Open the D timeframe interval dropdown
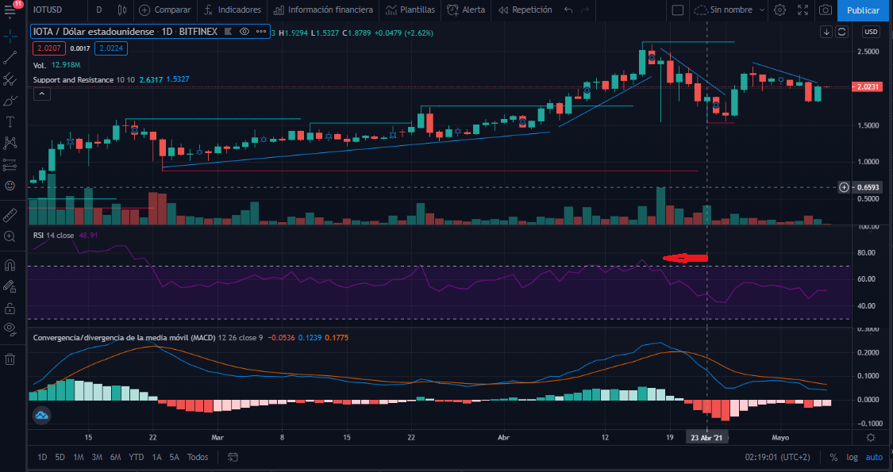893x472 pixels. click(x=98, y=10)
